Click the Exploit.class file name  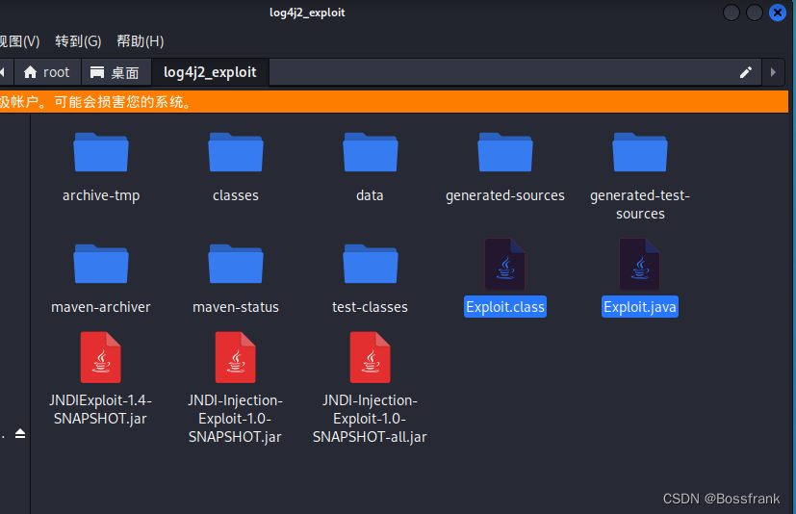[505, 307]
